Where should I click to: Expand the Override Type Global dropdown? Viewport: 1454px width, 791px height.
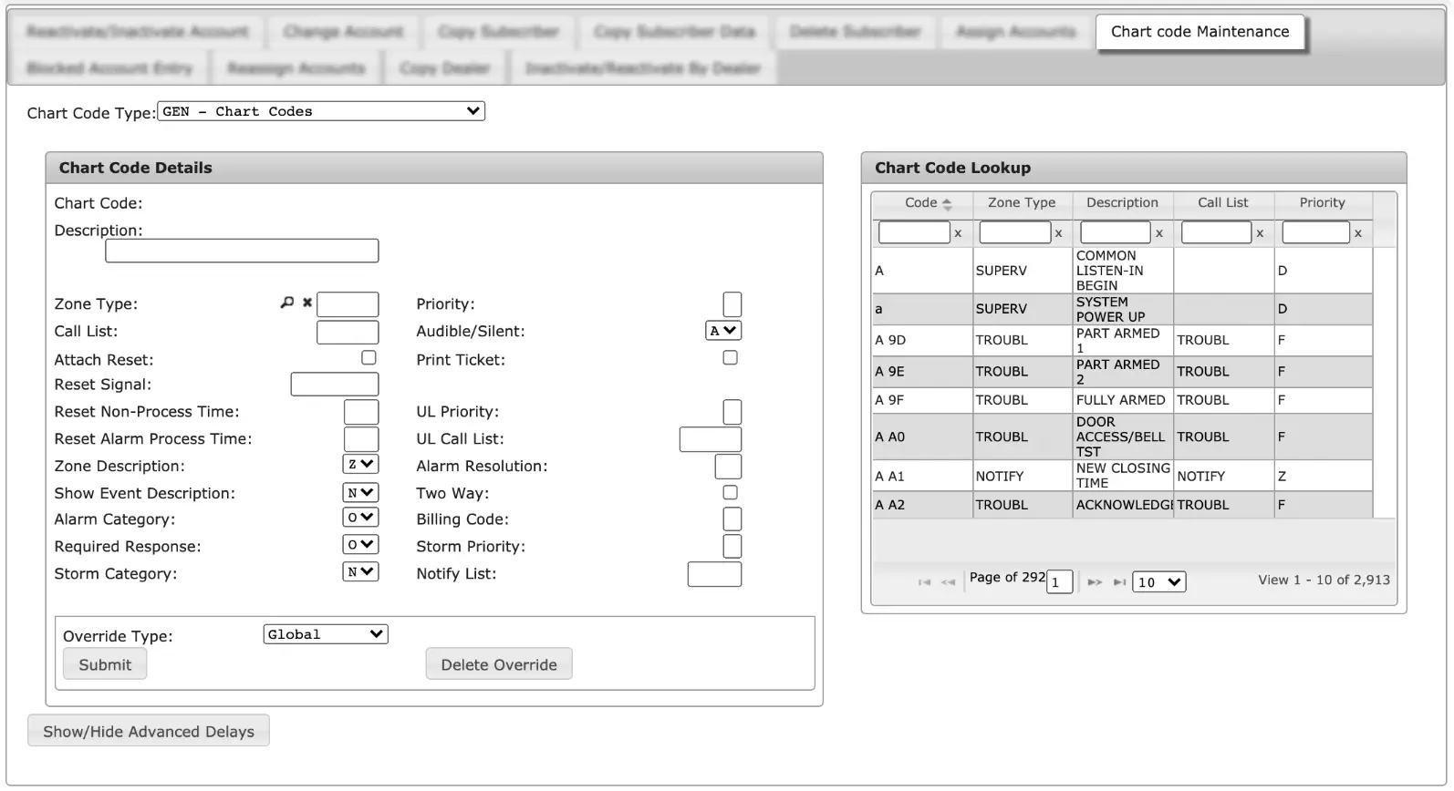pos(326,634)
